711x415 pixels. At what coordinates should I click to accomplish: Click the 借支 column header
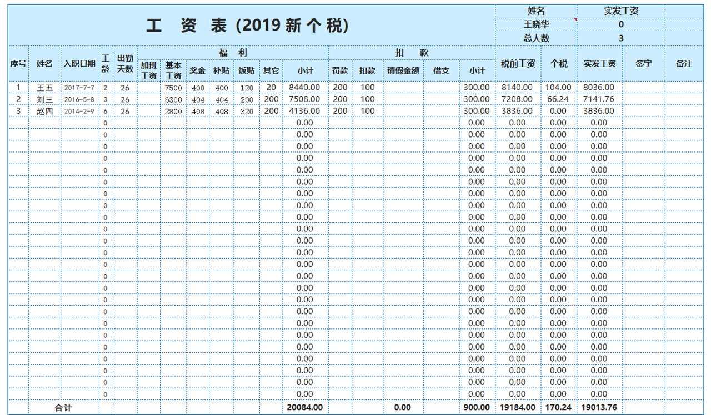click(x=441, y=70)
